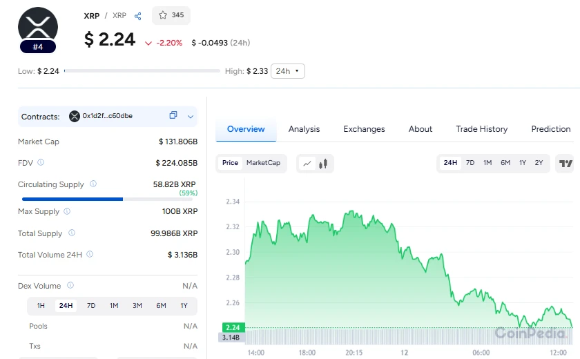
Task: Click the Market Cap value $131.806B
Action: point(178,142)
